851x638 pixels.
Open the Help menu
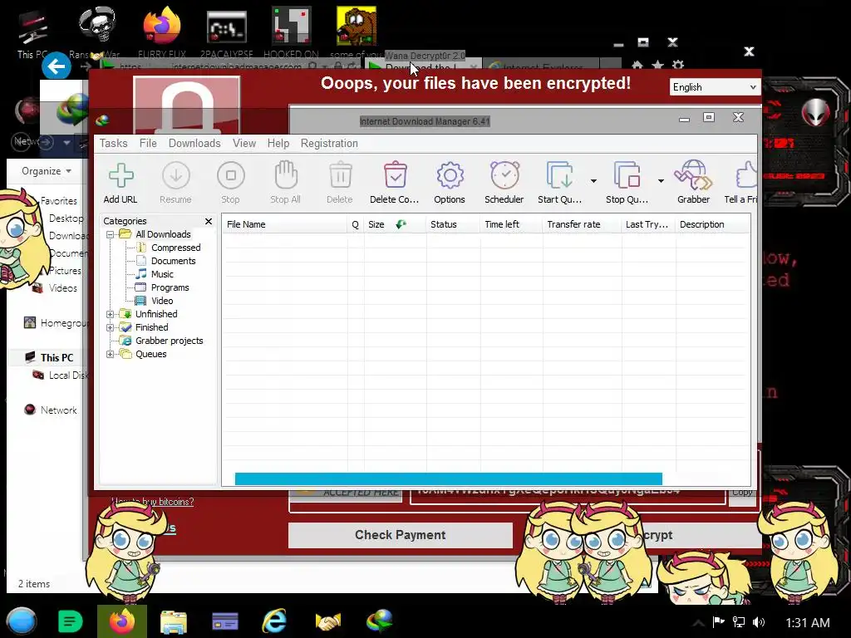(x=278, y=143)
